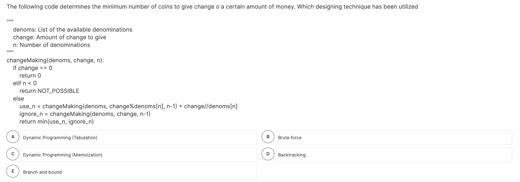Select the circled letter B option
The image size is (520, 182).
[x=268, y=137]
